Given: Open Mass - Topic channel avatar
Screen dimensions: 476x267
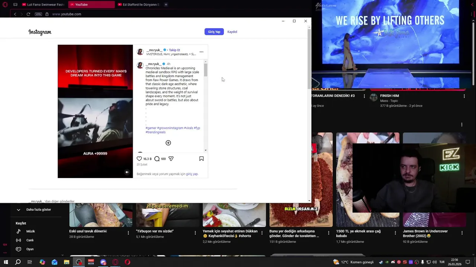Looking at the screenshot, I should point(374,98).
